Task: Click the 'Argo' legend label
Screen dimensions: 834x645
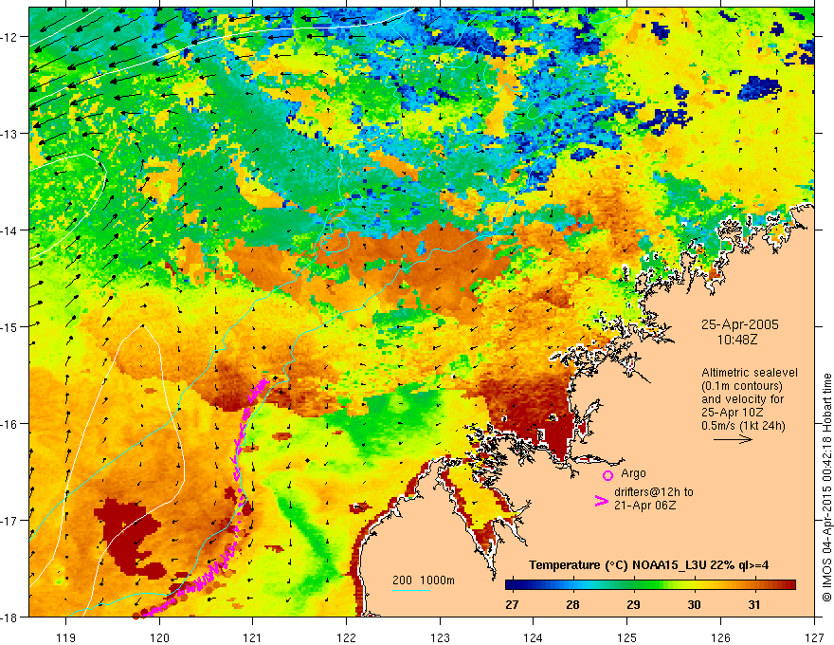Action: tap(633, 473)
